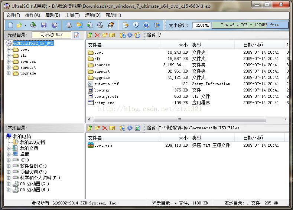Select CD 驱动器(G:) in local tree
The image size is (293, 210).
tap(35, 184)
